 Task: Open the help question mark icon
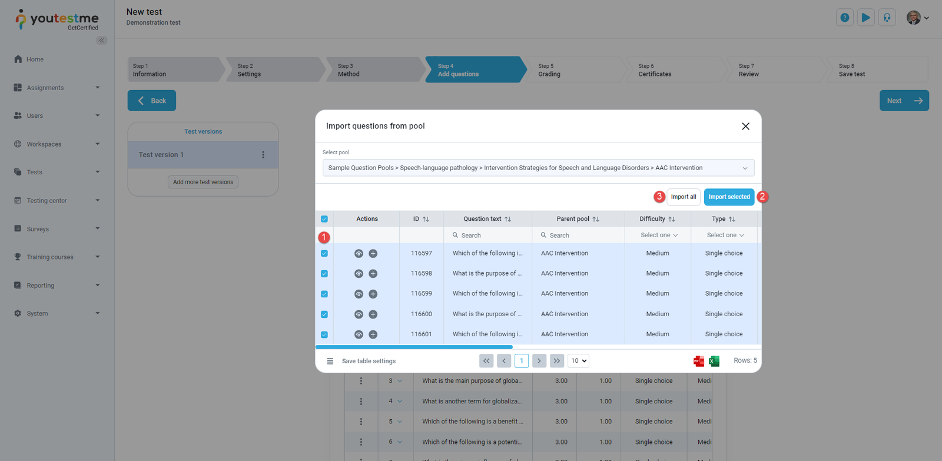844,18
